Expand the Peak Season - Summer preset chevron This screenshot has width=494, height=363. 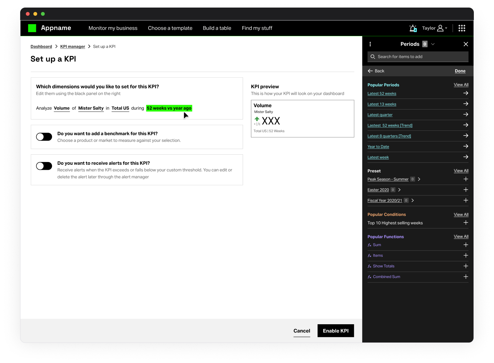click(x=419, y=179)
